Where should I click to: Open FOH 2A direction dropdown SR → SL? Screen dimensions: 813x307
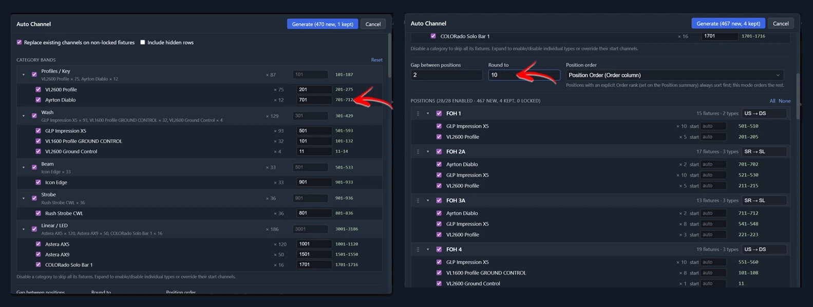(x=764, y=151)
